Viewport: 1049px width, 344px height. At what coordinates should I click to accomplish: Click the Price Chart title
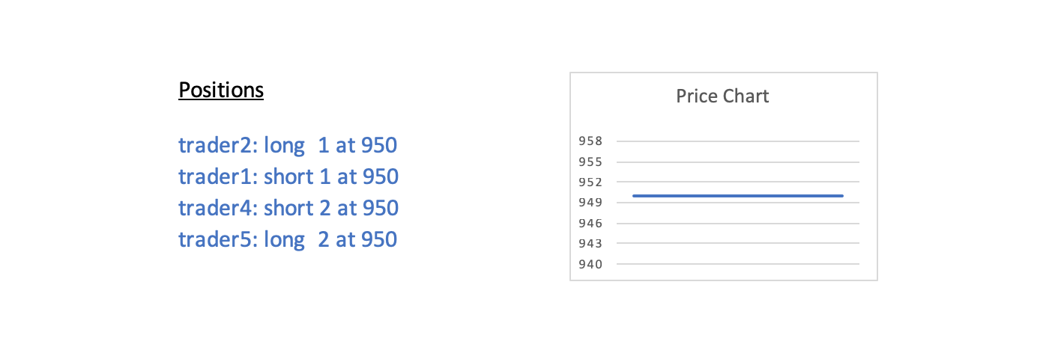[x=722, y=96]
